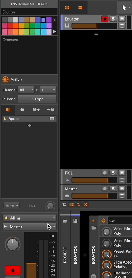Mute the Master track
Viewport: 132px width, 278px height.
[122, 189]
